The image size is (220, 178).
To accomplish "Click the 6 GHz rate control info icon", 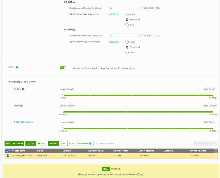I will pyautogui.click(x=22, y=122).
